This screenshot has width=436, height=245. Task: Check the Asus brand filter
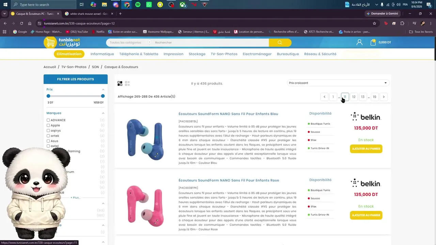click(48, 141)
